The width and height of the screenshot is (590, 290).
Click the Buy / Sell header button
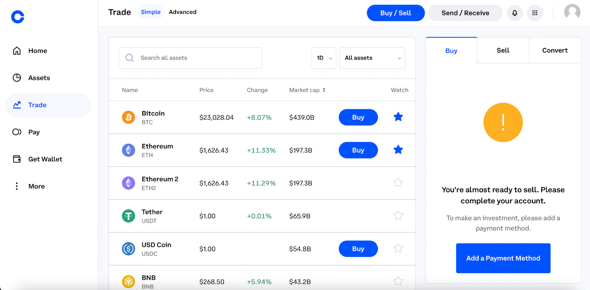click(396, 13)
